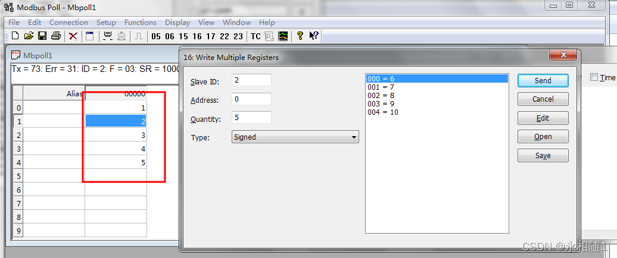Click the Quantity input field
617x258 pixels.
coord(251,118)
